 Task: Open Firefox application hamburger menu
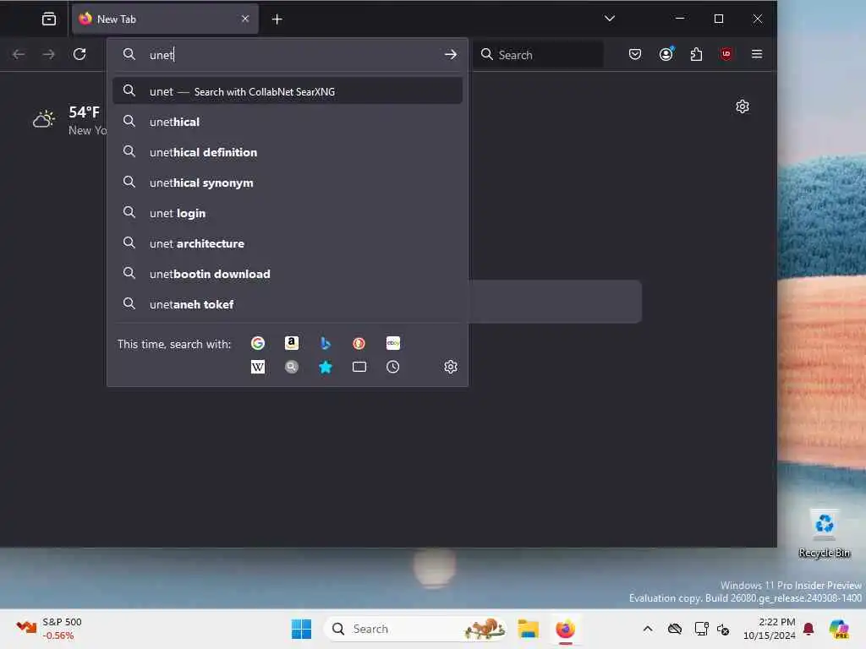[x=757, y=54]
